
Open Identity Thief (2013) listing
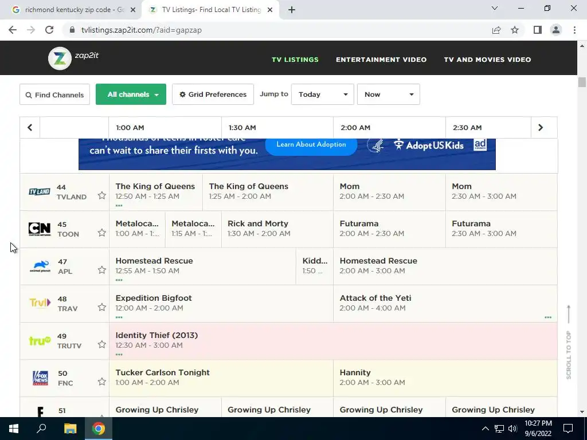[333, 341]
